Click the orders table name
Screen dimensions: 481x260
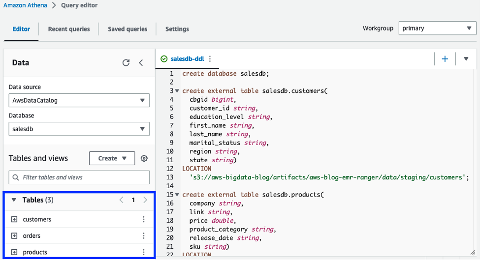pyautogui.click(x=32, y=236)
